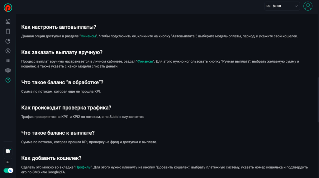Image resolution: width=319 pixels, height=178 pixels.
Task: Expand the RS $0.00 balance dropdown
Action: [x=282, y=6]
